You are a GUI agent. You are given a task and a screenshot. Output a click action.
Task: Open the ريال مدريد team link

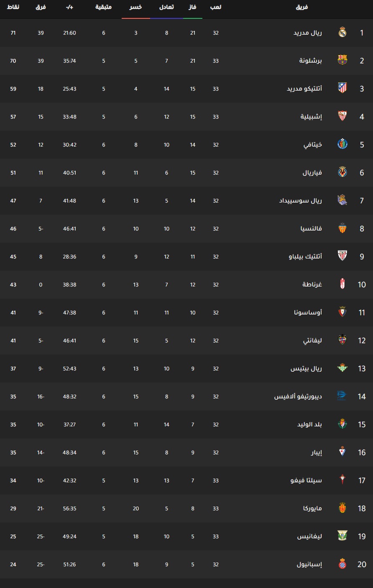pos(308,33)
